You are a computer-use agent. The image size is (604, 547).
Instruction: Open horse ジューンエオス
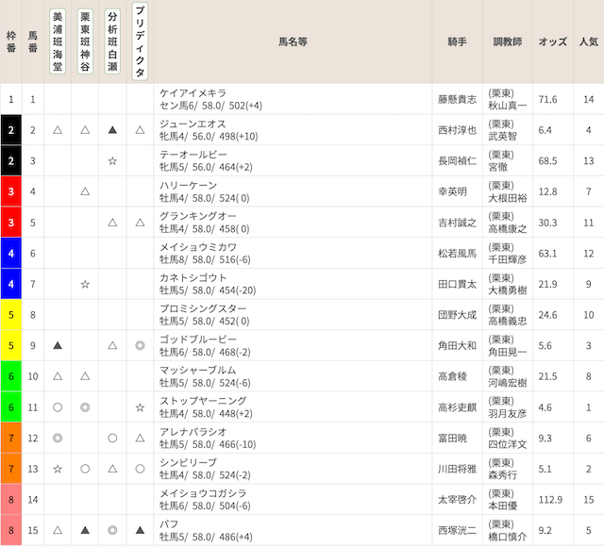tap(193, 124)
